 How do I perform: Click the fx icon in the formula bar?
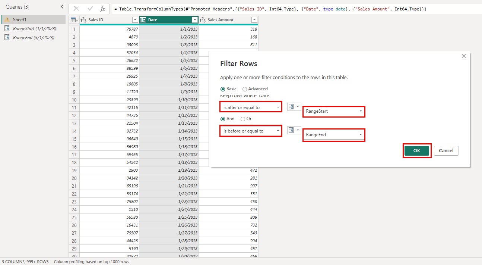coord(102,9)
